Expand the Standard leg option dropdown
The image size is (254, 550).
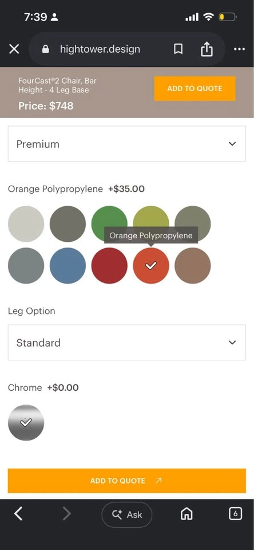[127, 343]
